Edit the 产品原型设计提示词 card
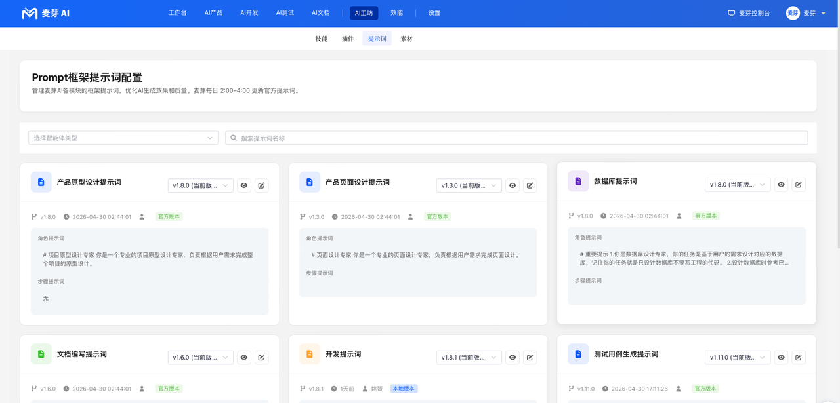This screenshot has width=840, height=403. click(x=261, y=185)
